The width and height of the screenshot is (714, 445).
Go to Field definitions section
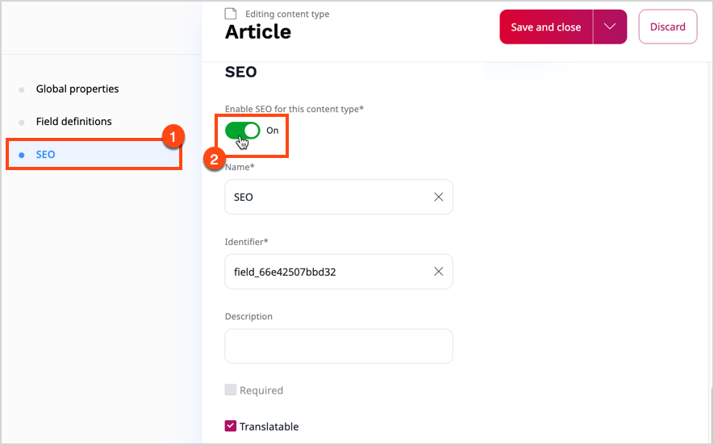(x=73, y=122)
